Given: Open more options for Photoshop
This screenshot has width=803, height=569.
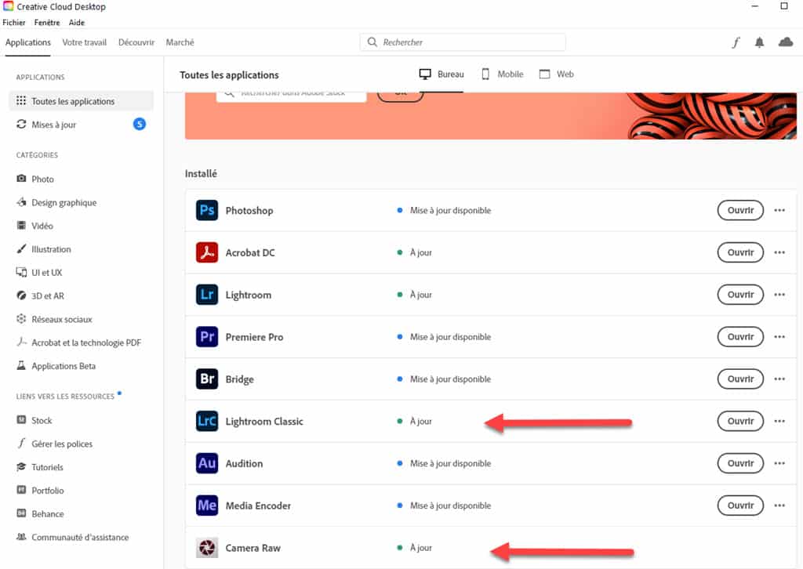Looking at the screenshot, I should 779,210.
